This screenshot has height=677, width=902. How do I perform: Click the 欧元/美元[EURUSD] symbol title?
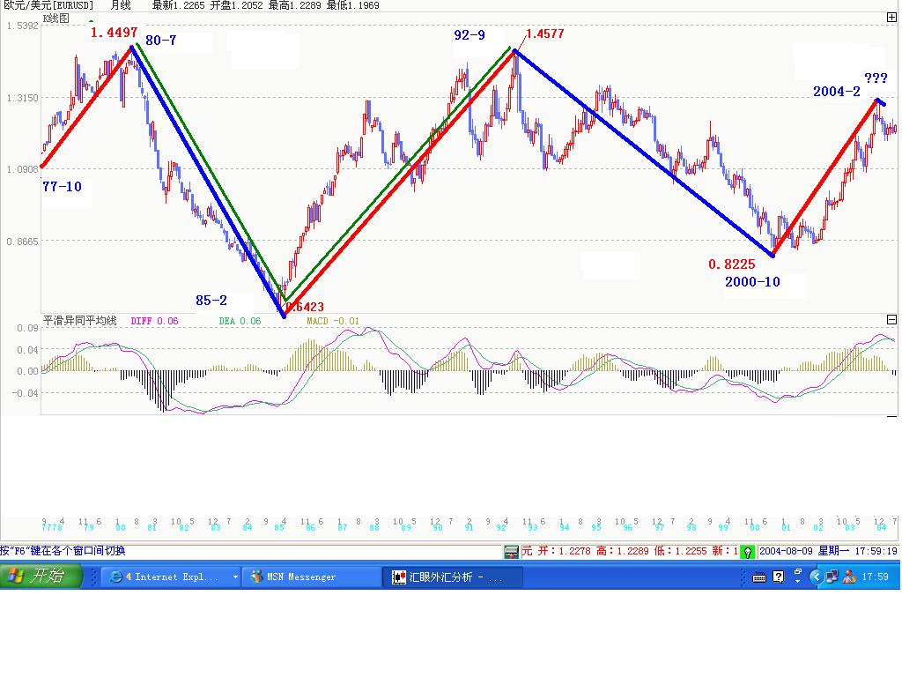(48, 5)
